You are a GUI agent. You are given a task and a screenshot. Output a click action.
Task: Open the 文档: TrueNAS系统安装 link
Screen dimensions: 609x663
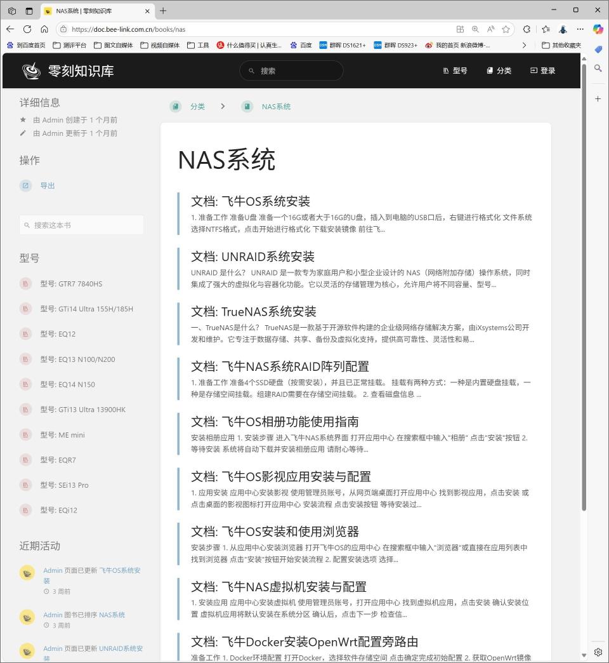pyautogui.click(x=253, y=312)
